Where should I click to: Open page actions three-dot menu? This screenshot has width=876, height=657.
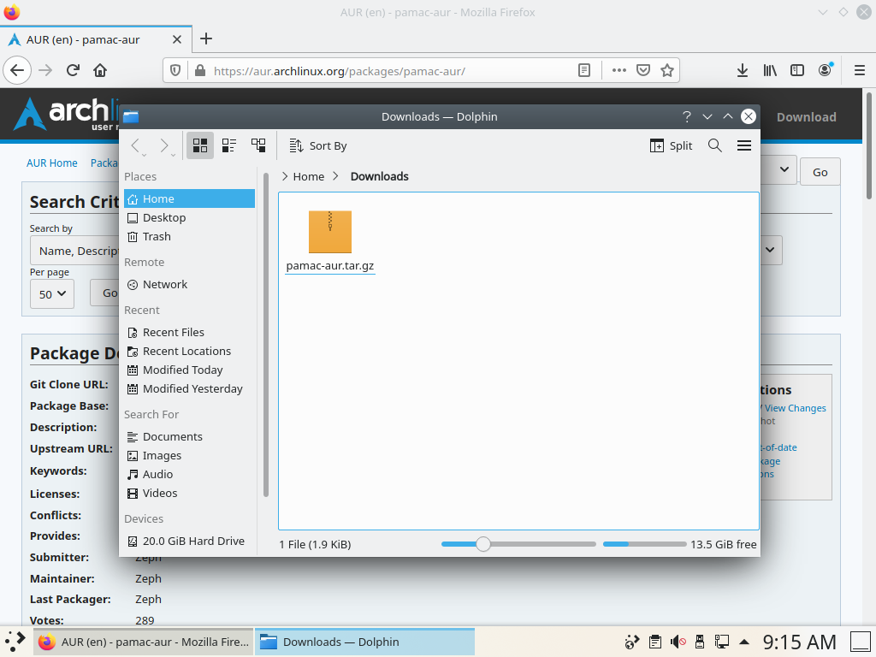(x=619, y=70)
